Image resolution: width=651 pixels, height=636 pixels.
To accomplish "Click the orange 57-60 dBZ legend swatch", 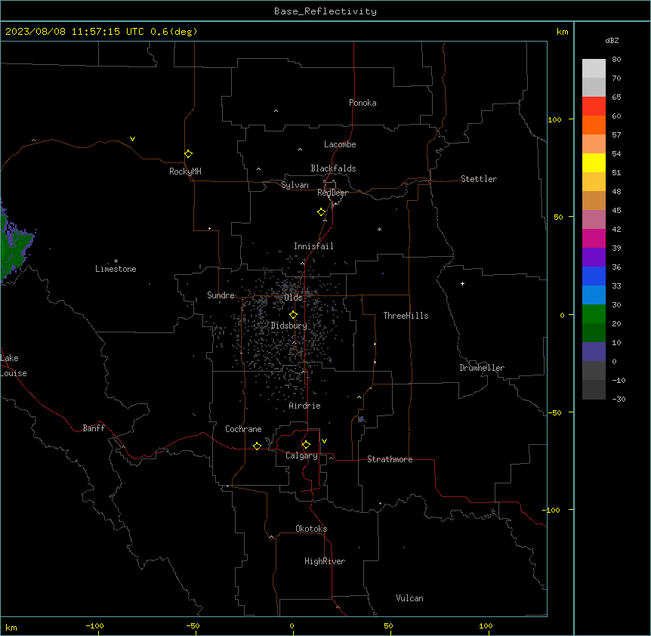I will tap(594, 125).
